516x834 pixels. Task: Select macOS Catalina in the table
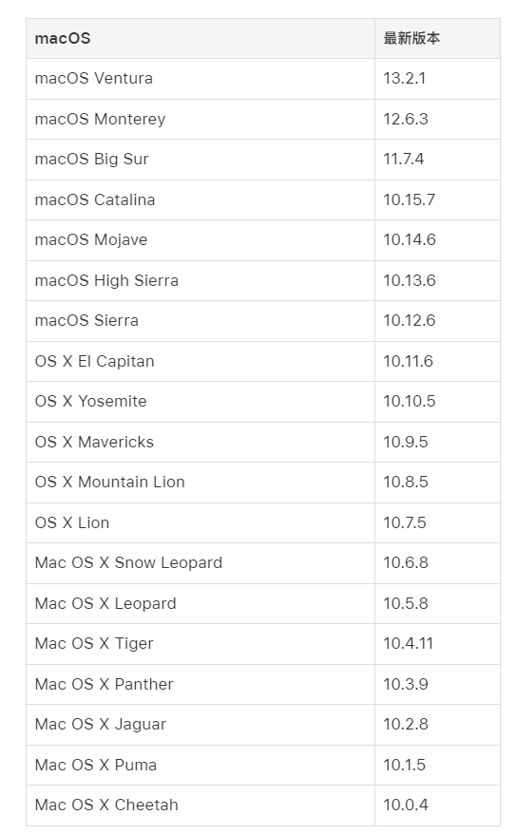click(x=200, y=200)
